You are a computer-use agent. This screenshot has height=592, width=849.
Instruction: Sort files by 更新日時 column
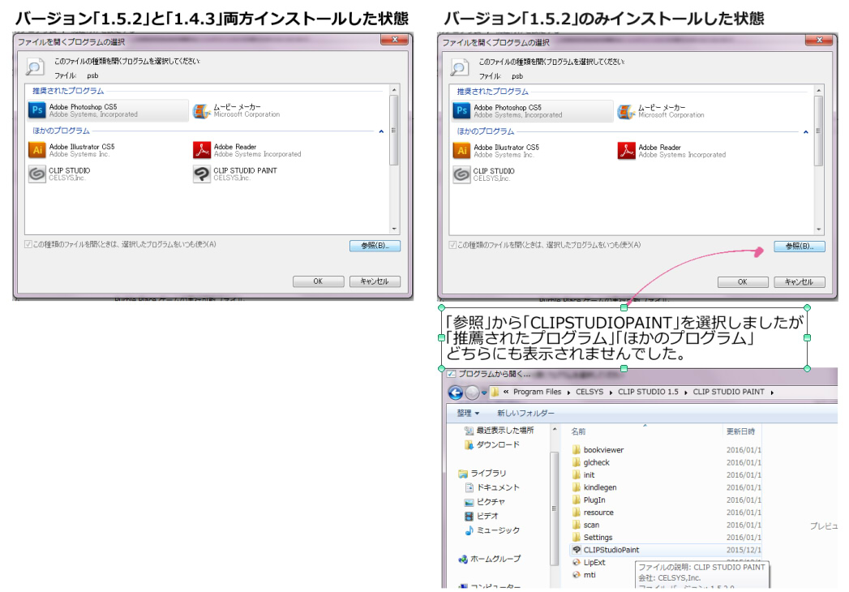pos(740,431)
